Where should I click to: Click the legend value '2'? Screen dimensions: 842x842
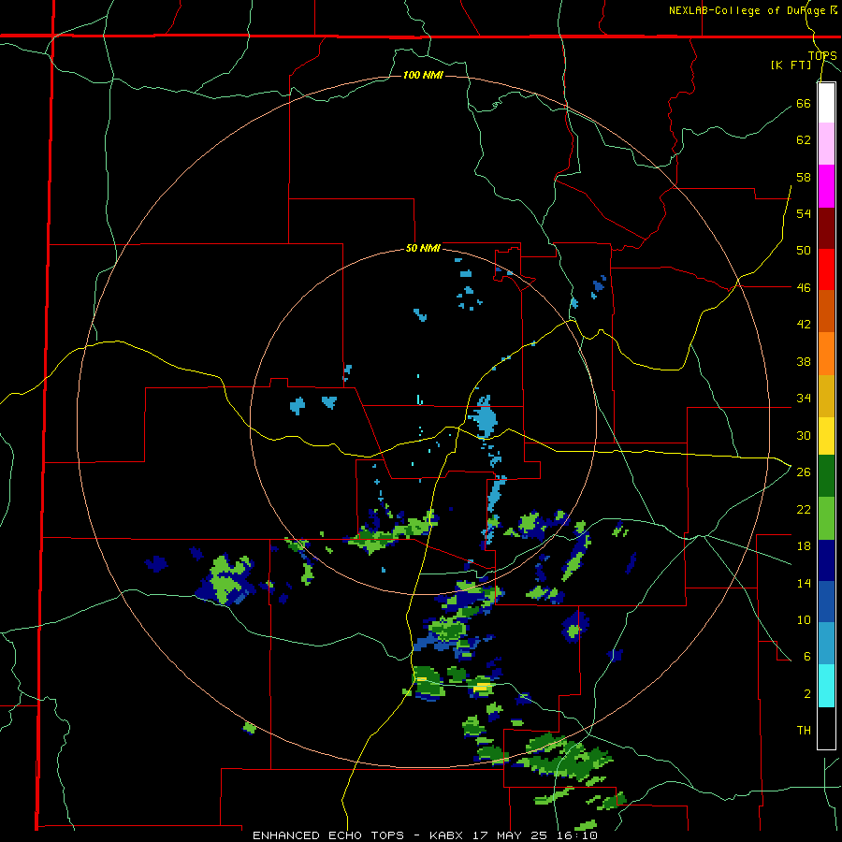[x=807, y=693]
